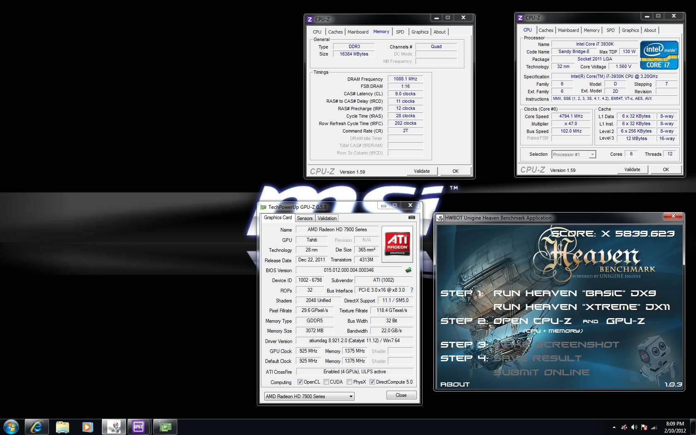696x435 pixels.
Task: Open the Processor #1 selection dropdown
Action: tap(573, 155)
